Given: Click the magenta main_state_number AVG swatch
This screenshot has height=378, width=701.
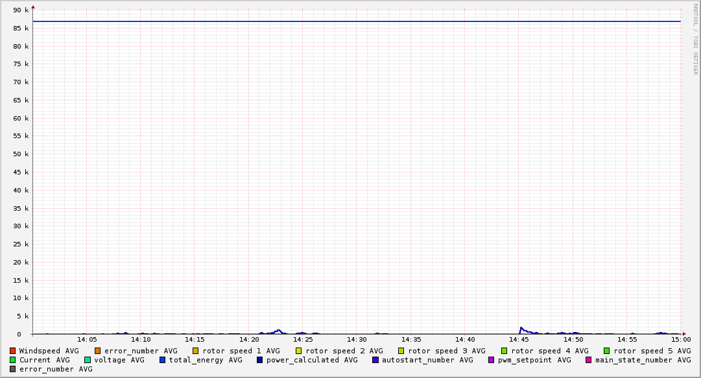Looking at the screenshot, I should coord(589,360).
